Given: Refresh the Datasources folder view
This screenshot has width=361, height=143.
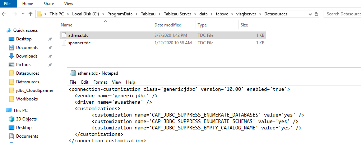Looking at the screenshot, I should coord(316,14).
